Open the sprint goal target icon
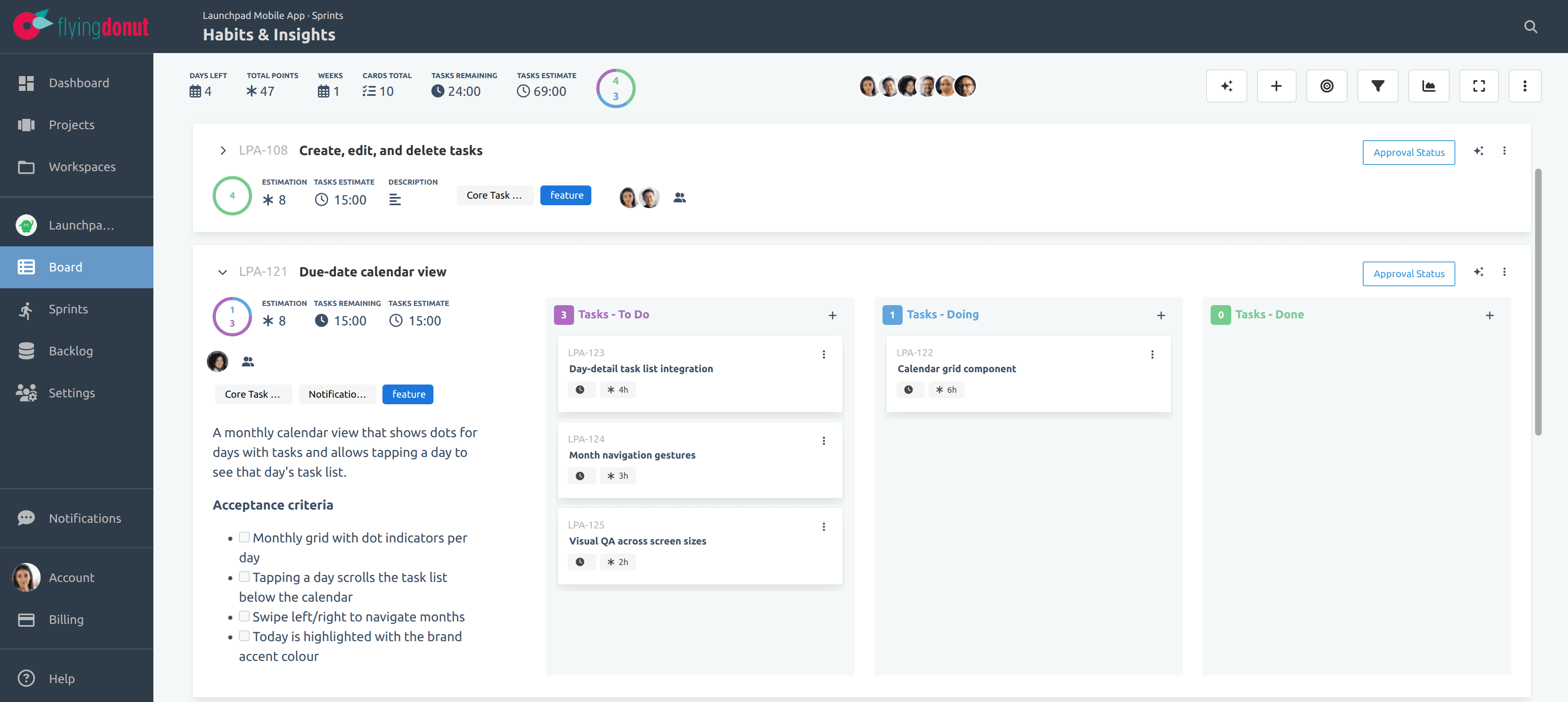Screen dimensions: 1568x702 [x=1327, y=86]
